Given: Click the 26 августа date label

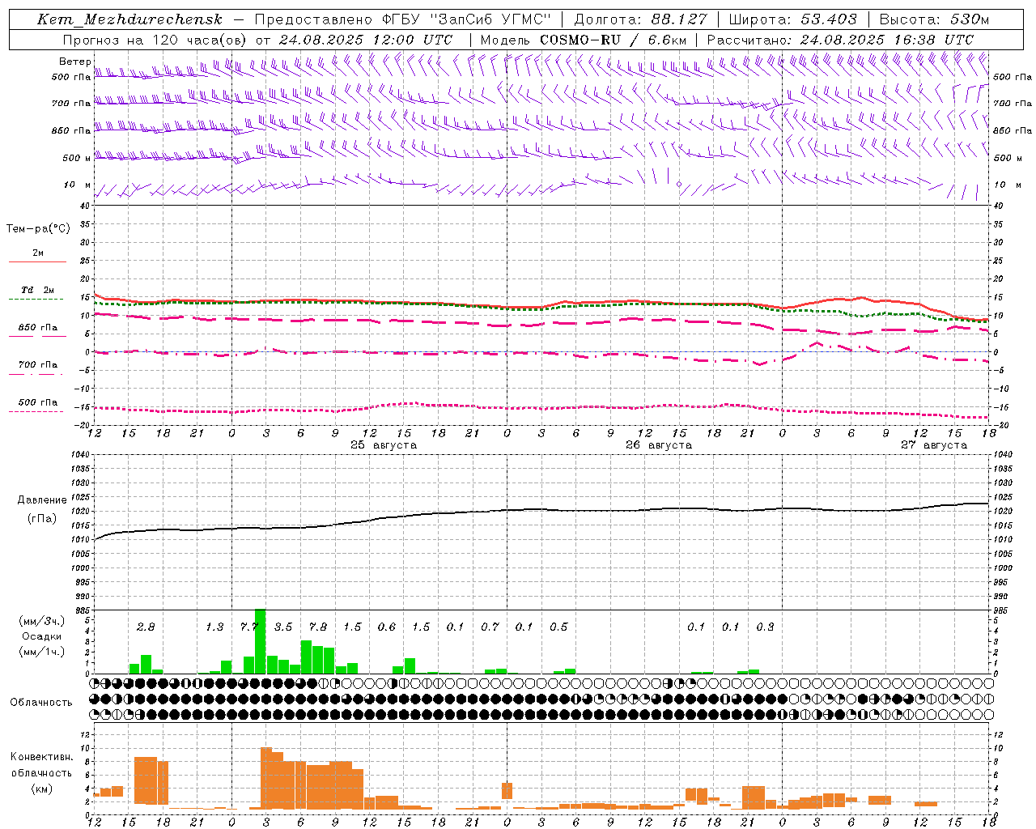Looking at the screenshot, I should [x=659, y=445].
